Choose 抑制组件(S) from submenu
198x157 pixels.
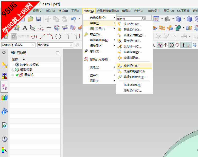pyautogui.click(x=134, y=66)
